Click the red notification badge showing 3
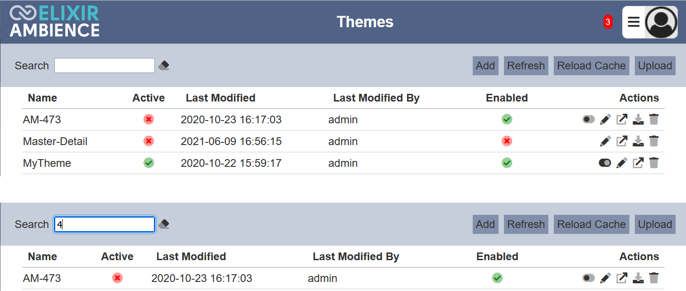Viewport: 686px width, 291px height. [608, 22]
